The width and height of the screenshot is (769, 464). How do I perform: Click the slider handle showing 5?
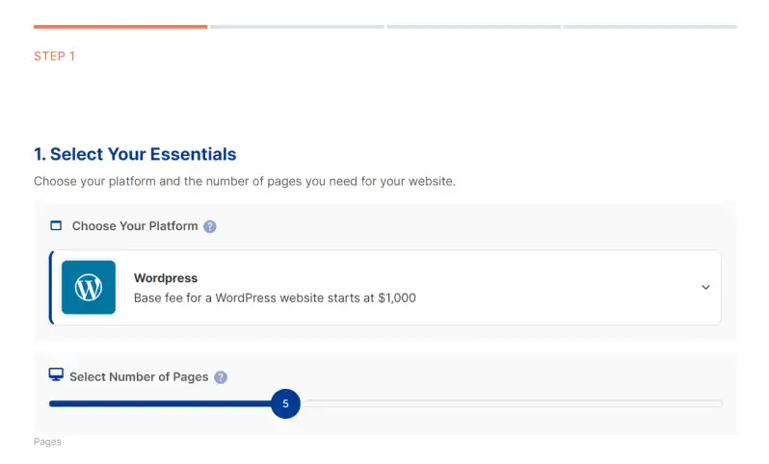pyautogui.click(x=286, y=404)
